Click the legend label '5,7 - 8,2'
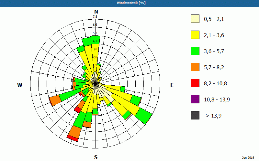This screenshot has height=161, width=259. point(214,68)
